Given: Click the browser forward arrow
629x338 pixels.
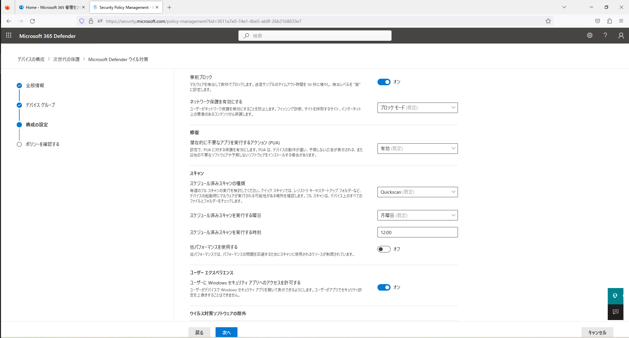Looking at the screenshot, I should pyautogui.click(x=21, y=21).
